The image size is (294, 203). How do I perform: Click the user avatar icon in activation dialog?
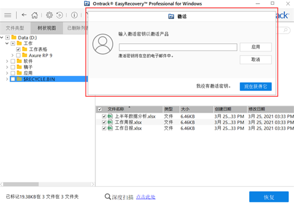pyautogui.click(x=103, y=44)
